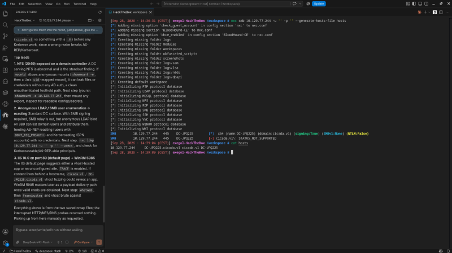Open Source Control view in activity bar
452x253 pixels.
coord(5,36)
